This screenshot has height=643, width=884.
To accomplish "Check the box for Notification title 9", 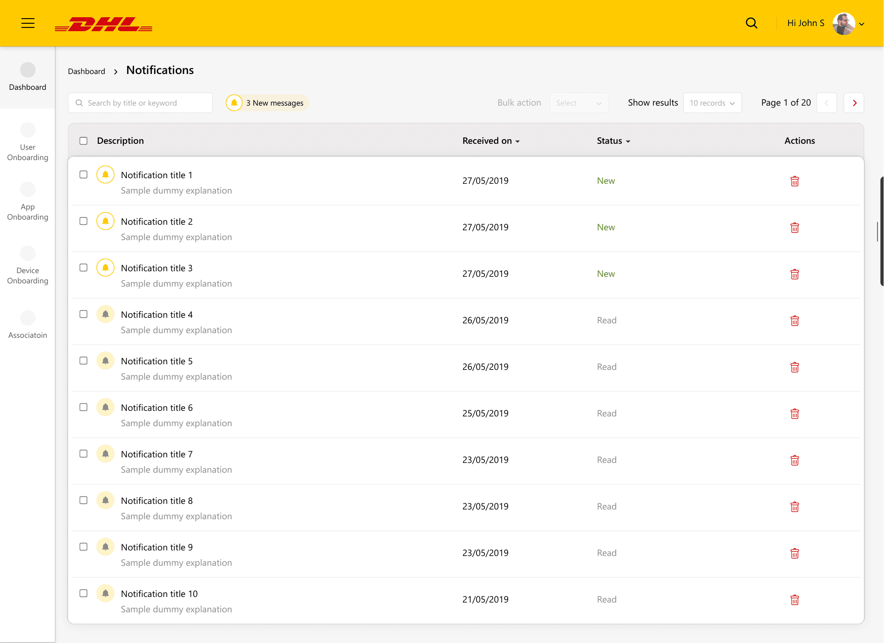I will pos(83,547).
